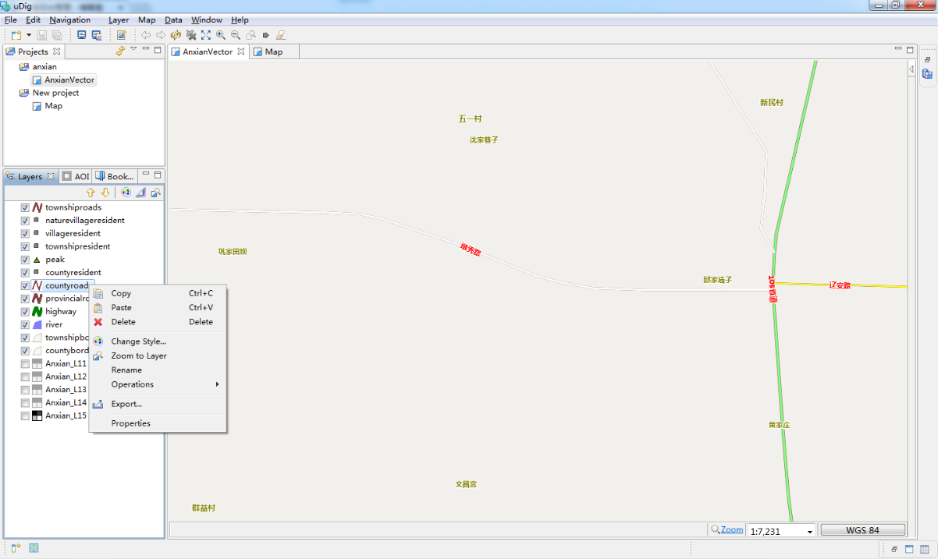
Task: Open the Projects panel view menu triangle
Action: point(133,49)
